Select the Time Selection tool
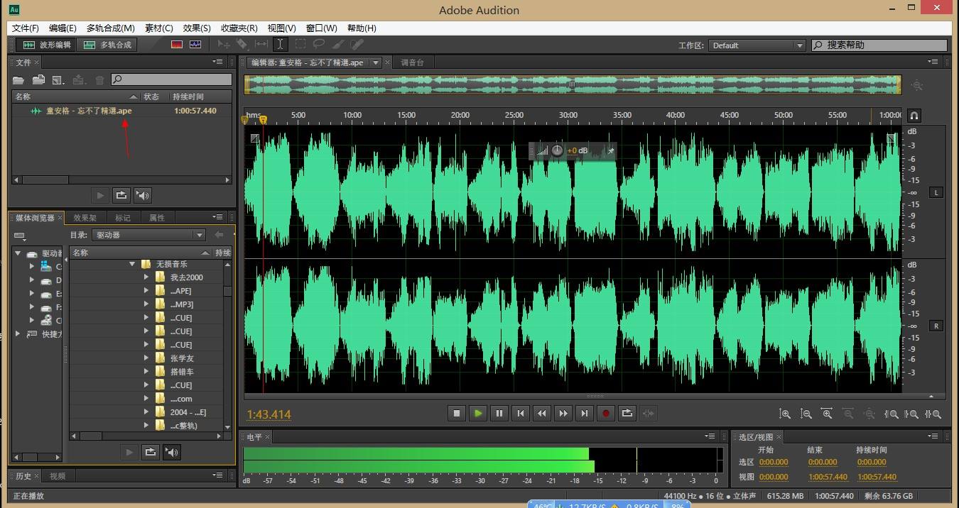 pos(281,44)
